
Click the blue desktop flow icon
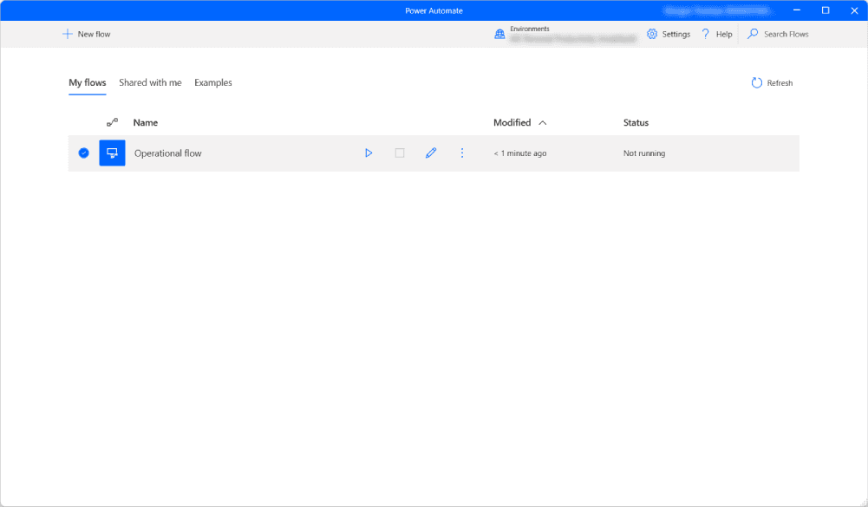112,153
